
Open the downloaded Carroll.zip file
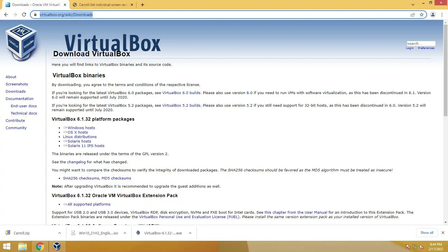tap(22, 233)
